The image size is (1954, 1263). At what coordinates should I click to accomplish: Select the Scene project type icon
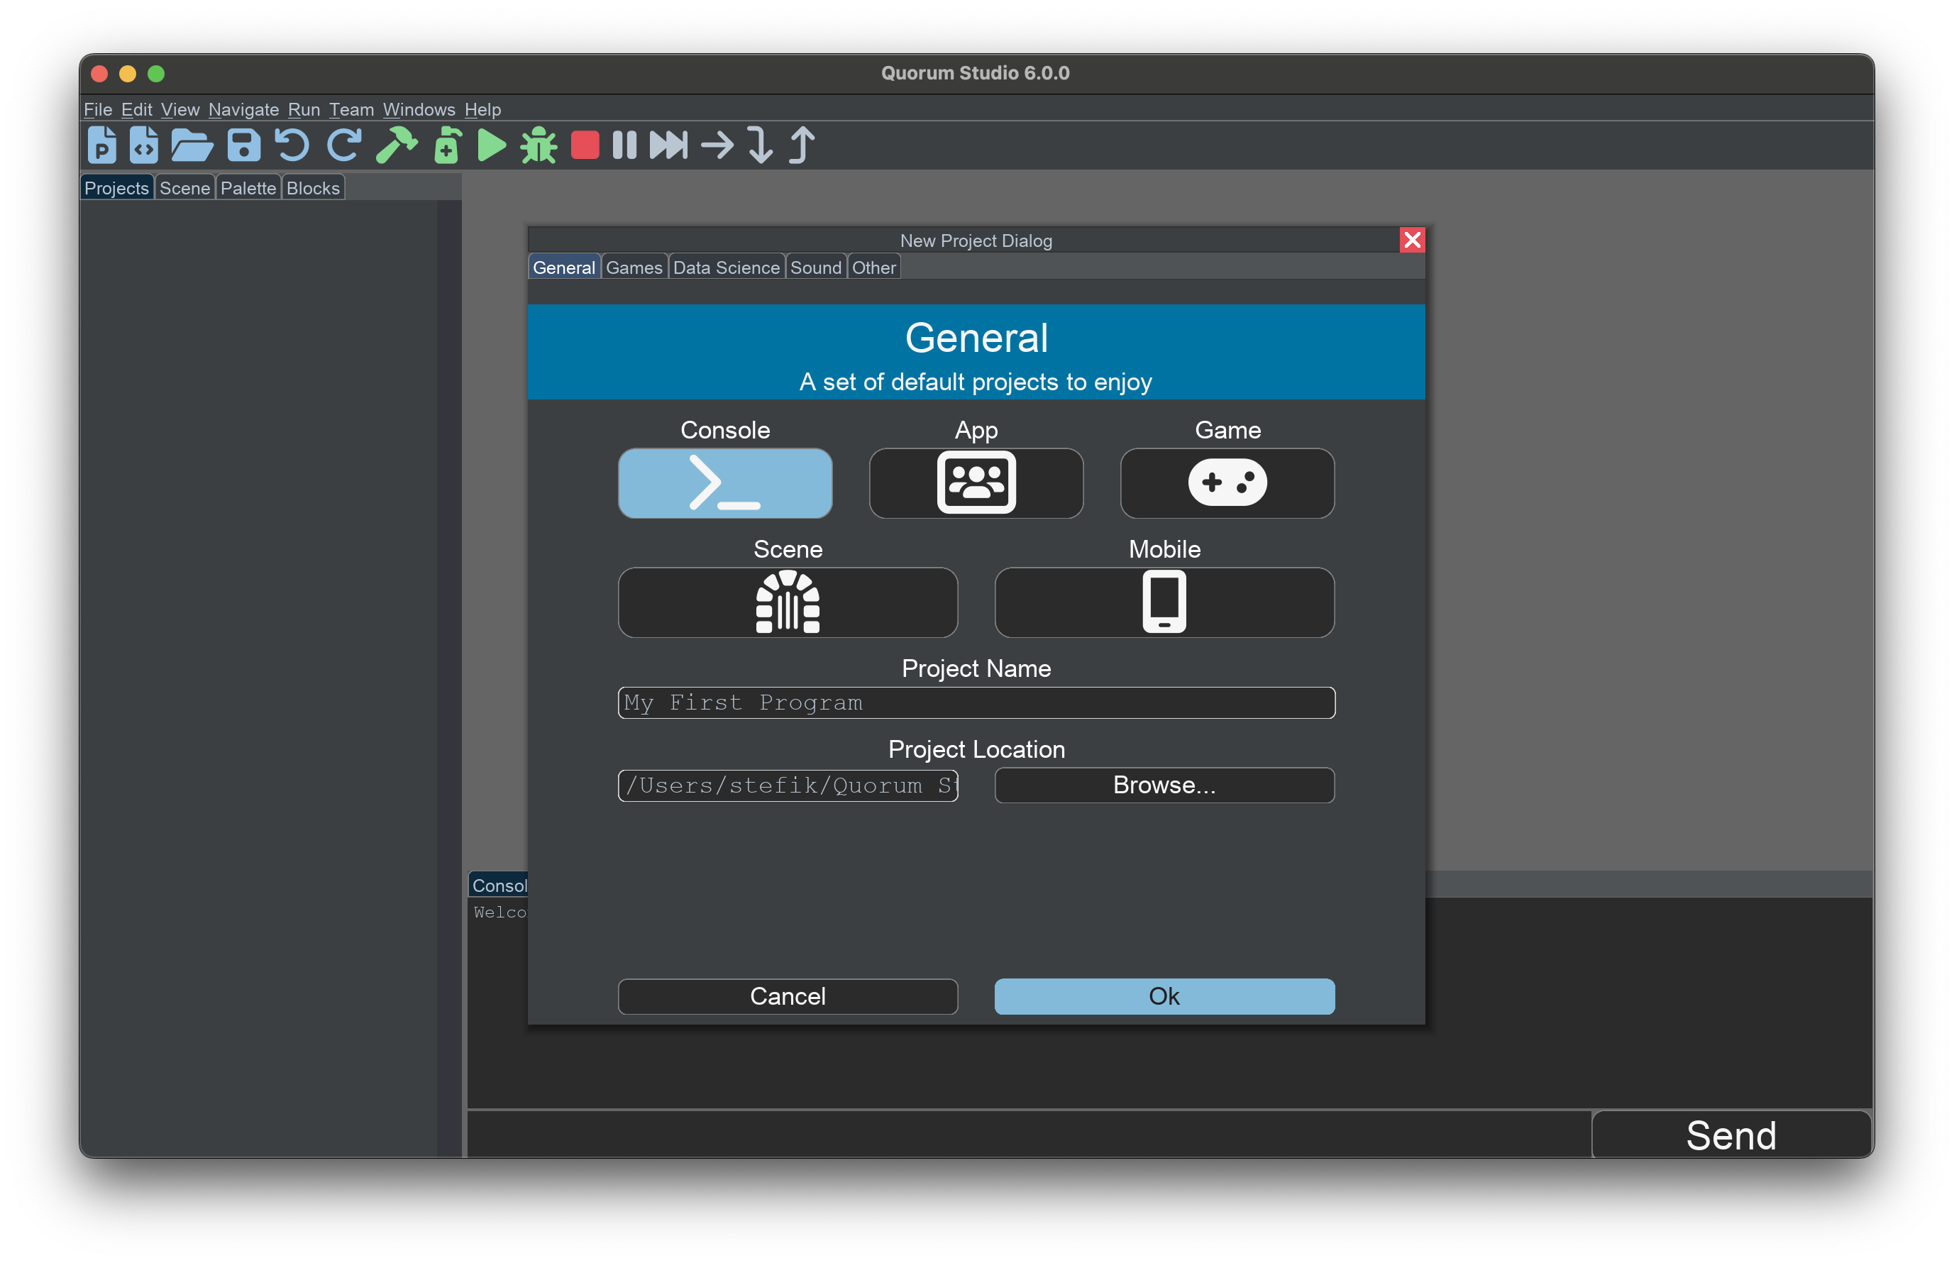click(789, 600)
